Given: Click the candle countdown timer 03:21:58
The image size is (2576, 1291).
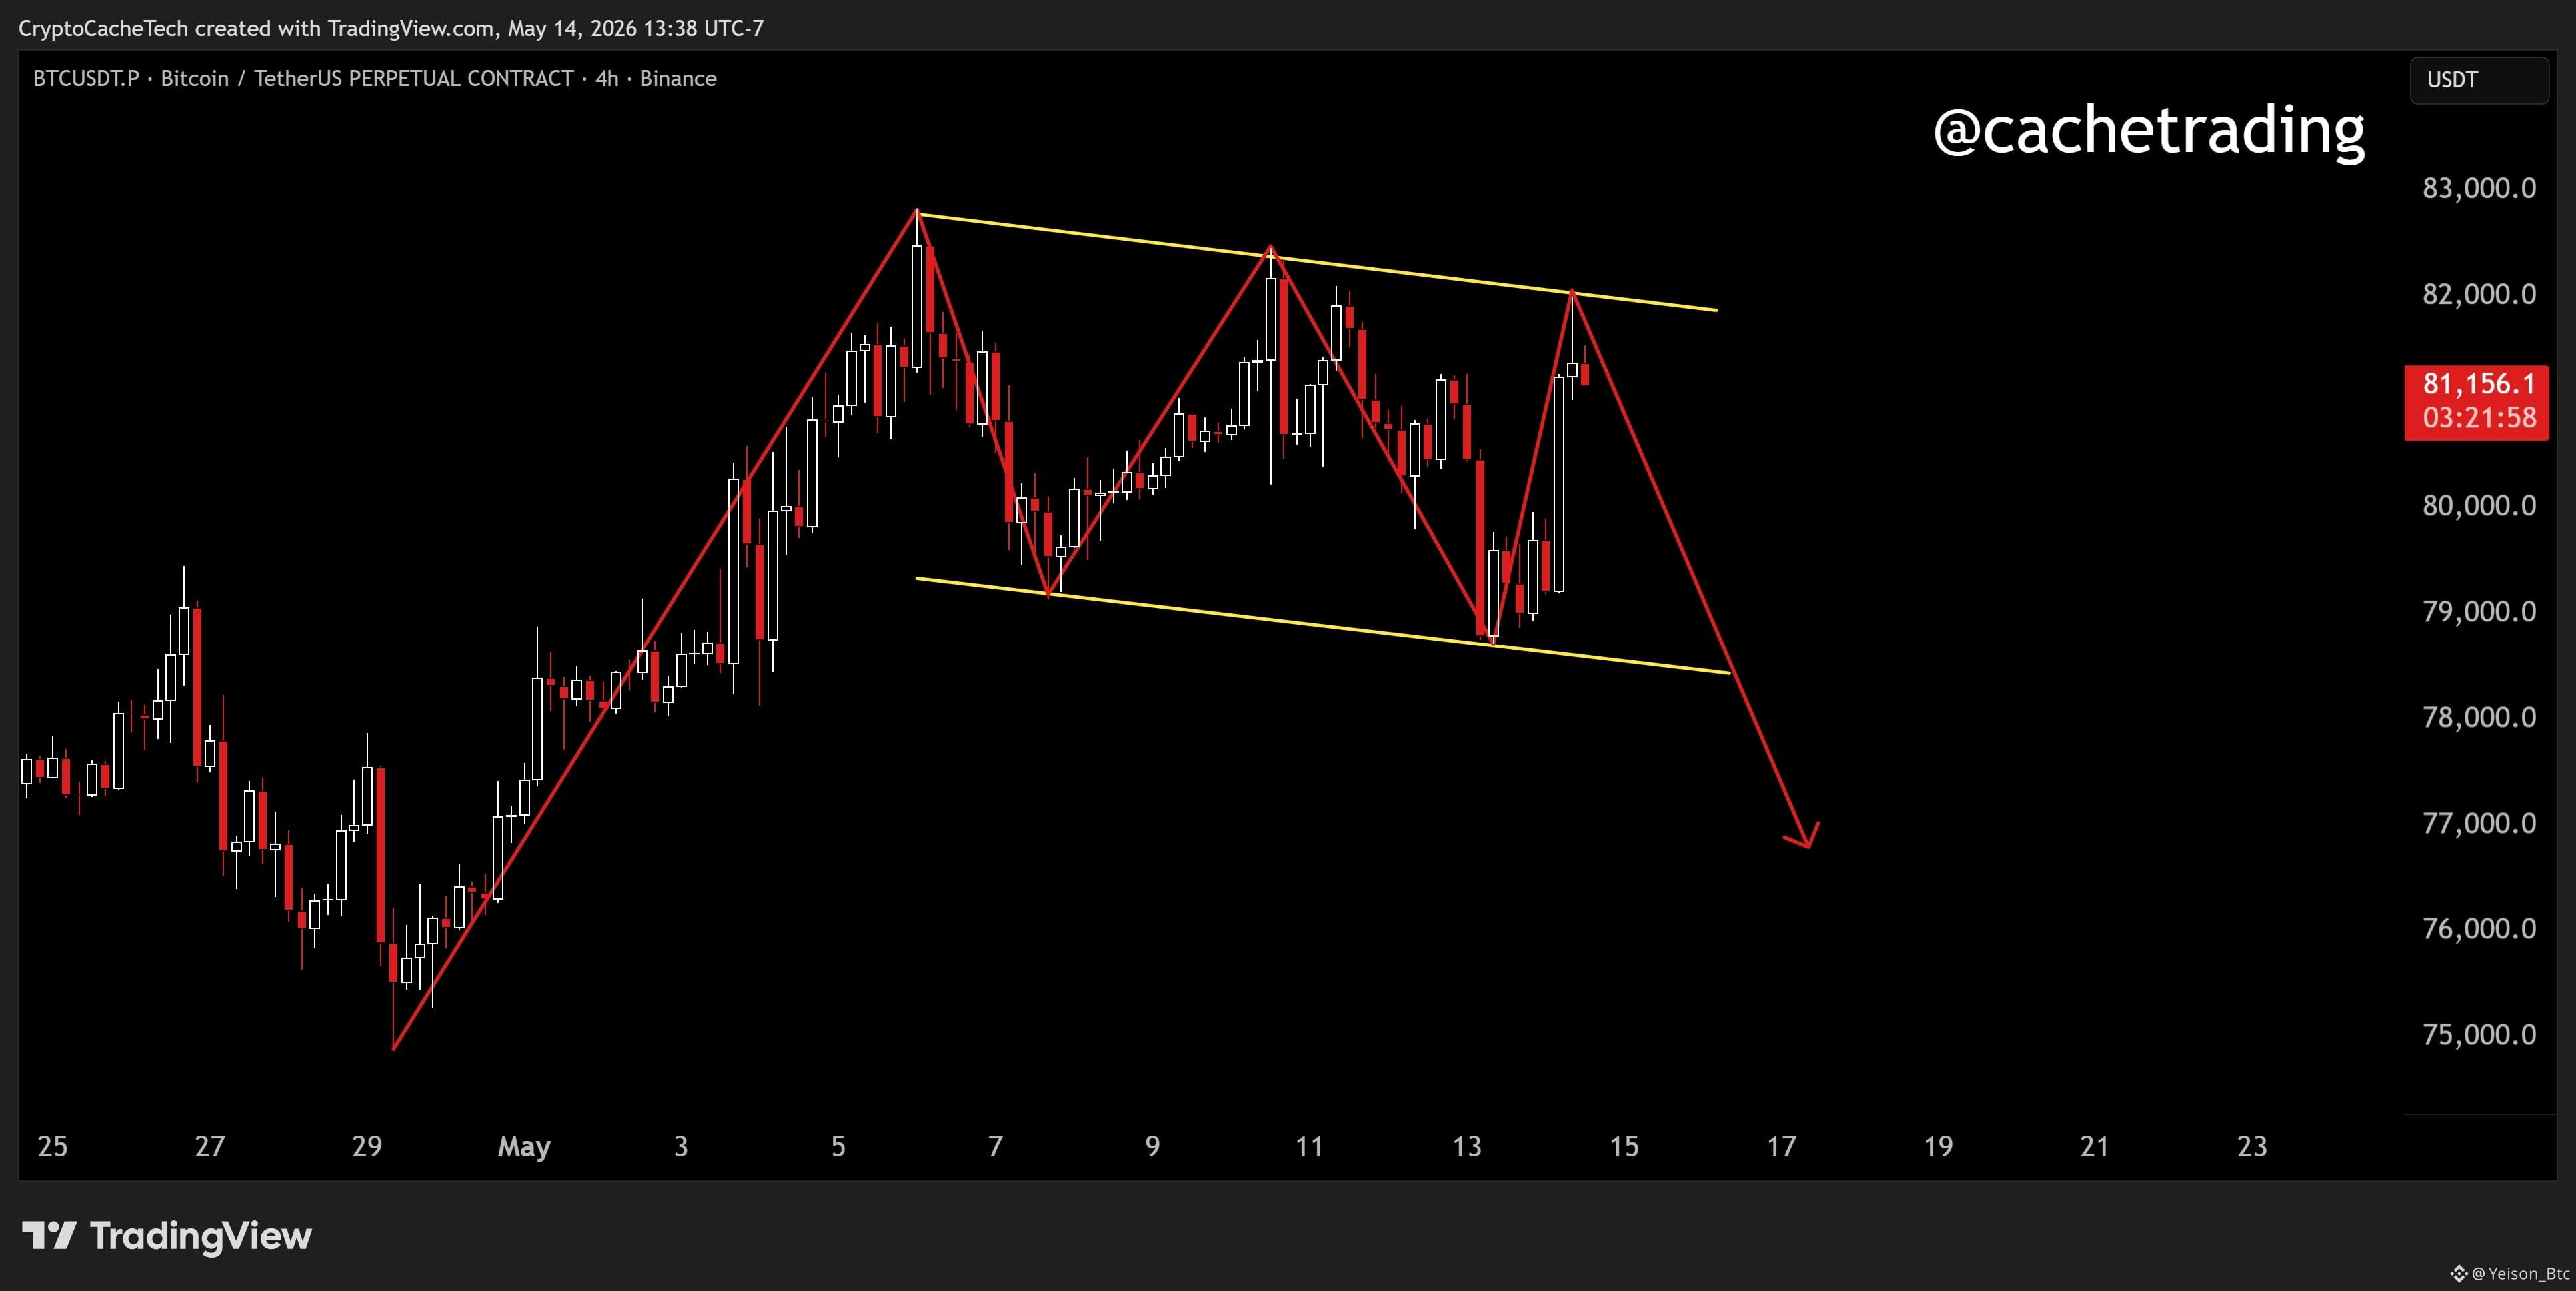Looking at the screenshot, I should 2479,418.
